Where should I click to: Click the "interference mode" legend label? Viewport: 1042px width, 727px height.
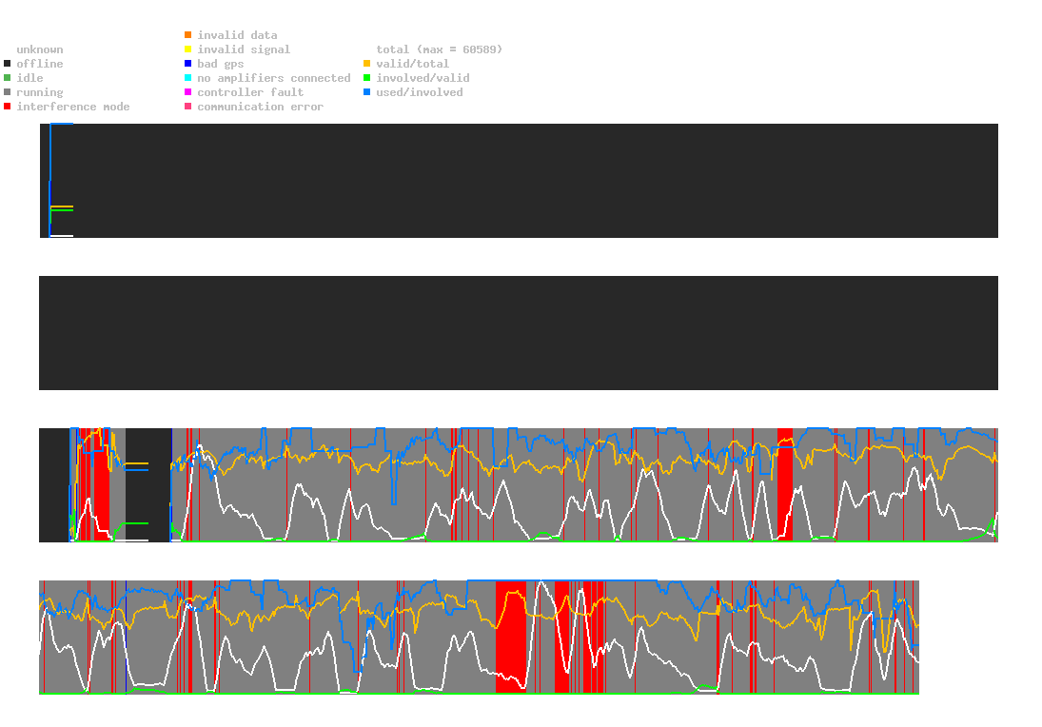point(73,107)
